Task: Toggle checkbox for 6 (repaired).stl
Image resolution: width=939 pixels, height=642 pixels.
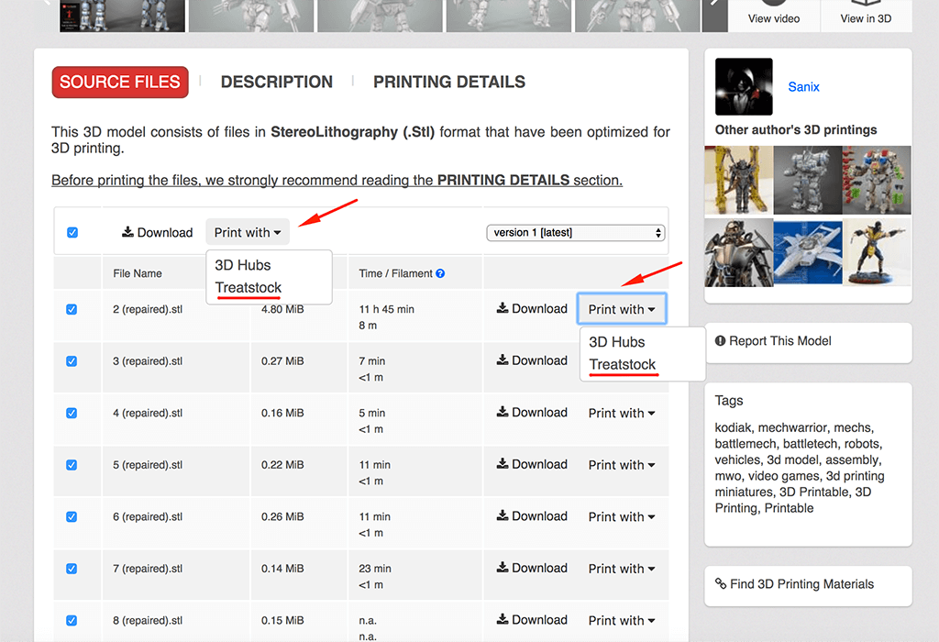Action: point(72,517)
